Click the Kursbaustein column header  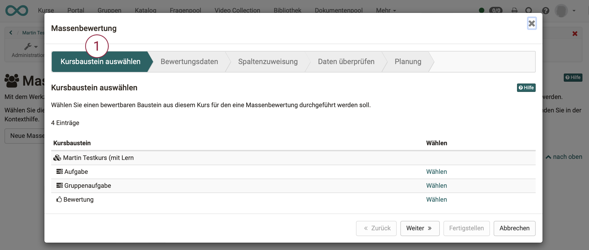click(72, 143)
